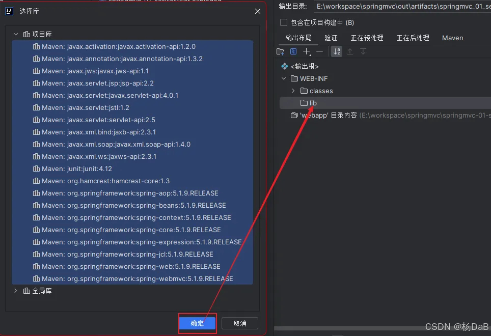Select the classes folder
This screenshot has height=336, width=491.
click(x=321, y=91)
